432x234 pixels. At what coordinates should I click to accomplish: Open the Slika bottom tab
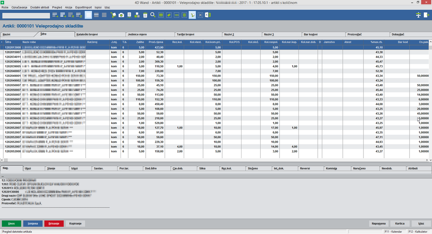[208, 168]
